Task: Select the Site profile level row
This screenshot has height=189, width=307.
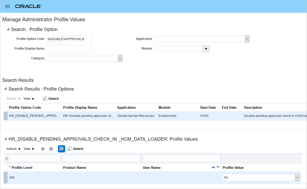Action: tap(12, 177)
